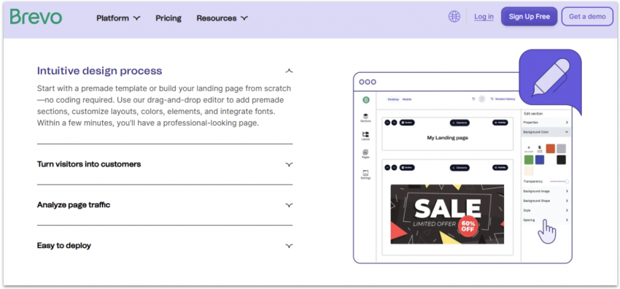Expand the Spacing row

546,220
